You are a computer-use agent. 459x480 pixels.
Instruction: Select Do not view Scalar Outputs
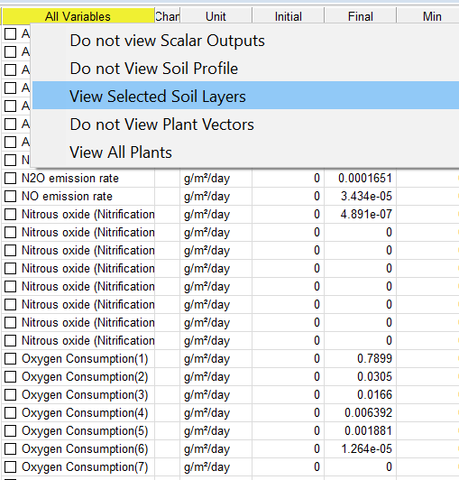point(167,41)
